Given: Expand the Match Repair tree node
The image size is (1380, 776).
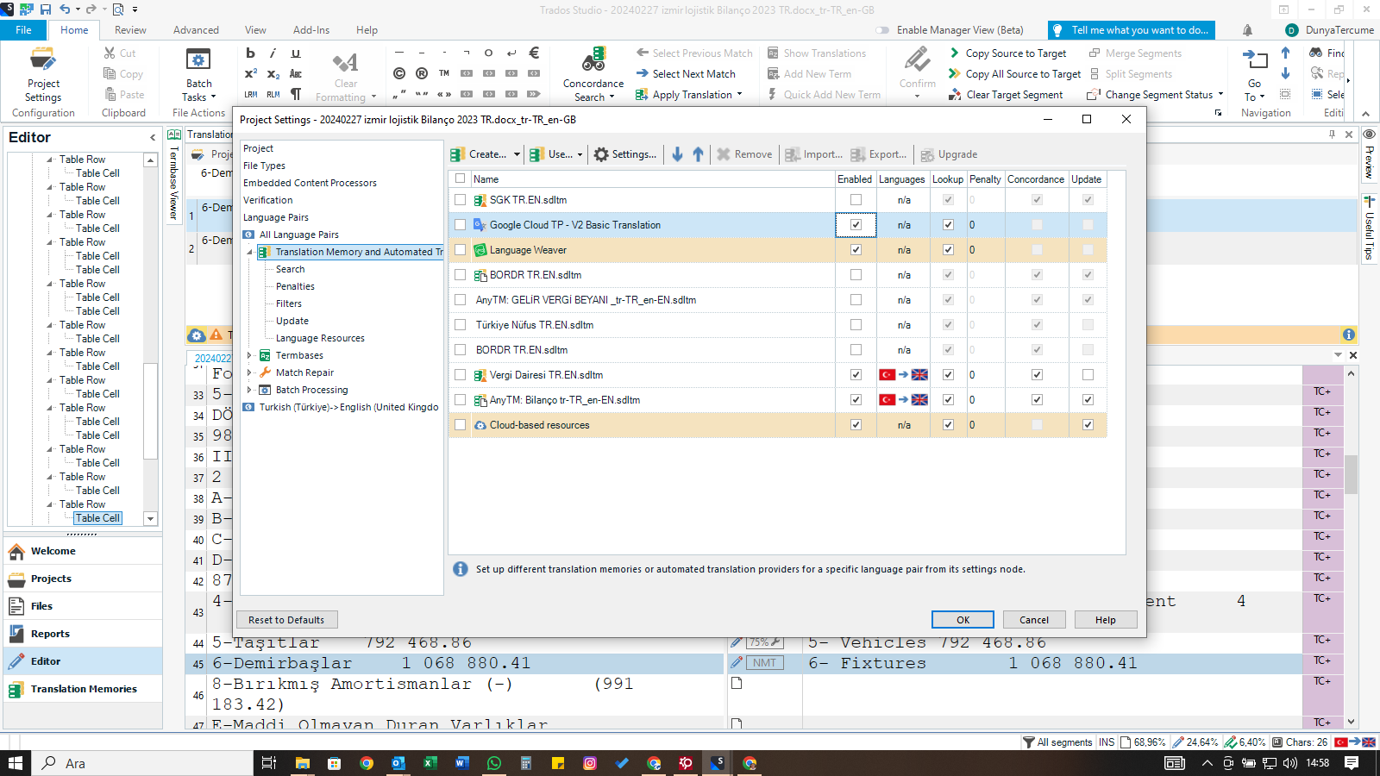Looking at the screenshot, I should (x=250, y=372).
